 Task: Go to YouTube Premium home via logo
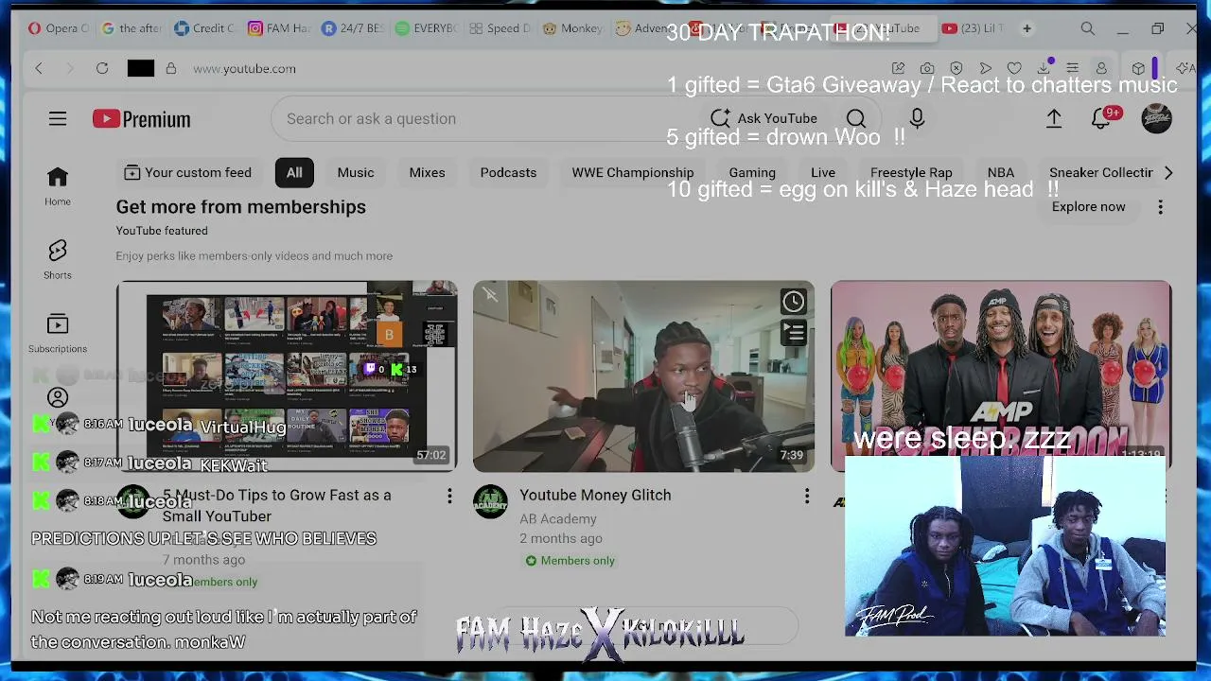click(142, 118)
